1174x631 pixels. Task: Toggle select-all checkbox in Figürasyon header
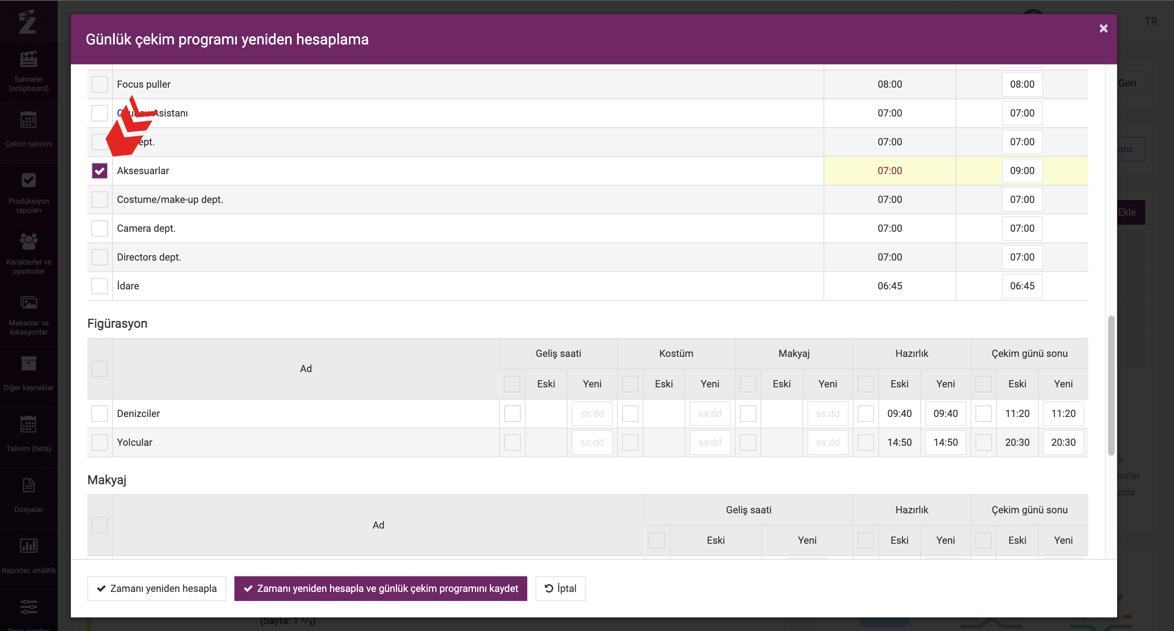pos(99,369)
